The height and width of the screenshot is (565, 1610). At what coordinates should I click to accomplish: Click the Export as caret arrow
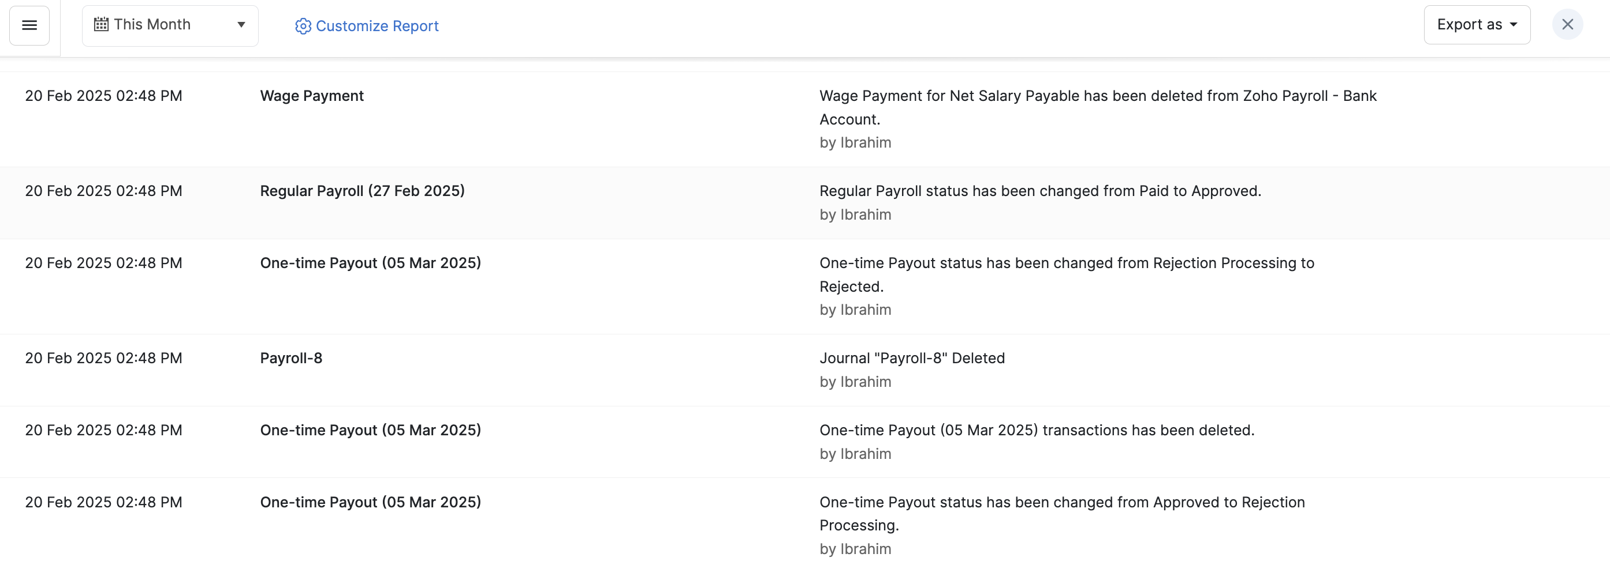pyautogui.click(x=1514, y=25)
